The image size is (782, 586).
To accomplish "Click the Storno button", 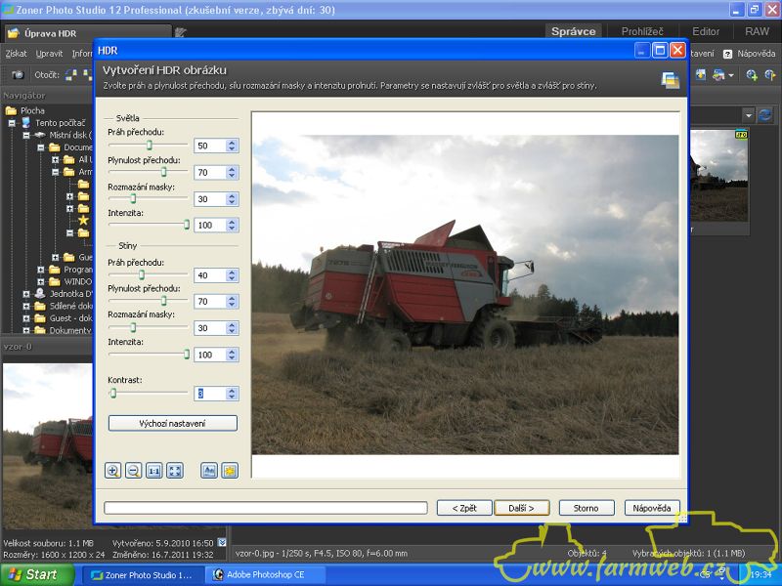I will pos(586,508).
